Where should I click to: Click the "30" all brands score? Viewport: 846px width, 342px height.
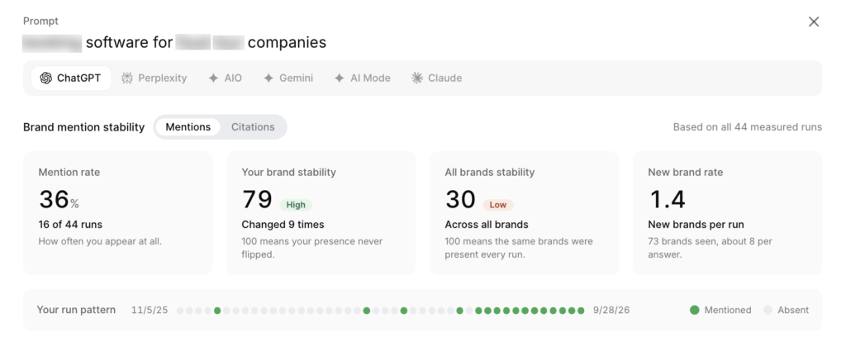[x=460, y=199]
